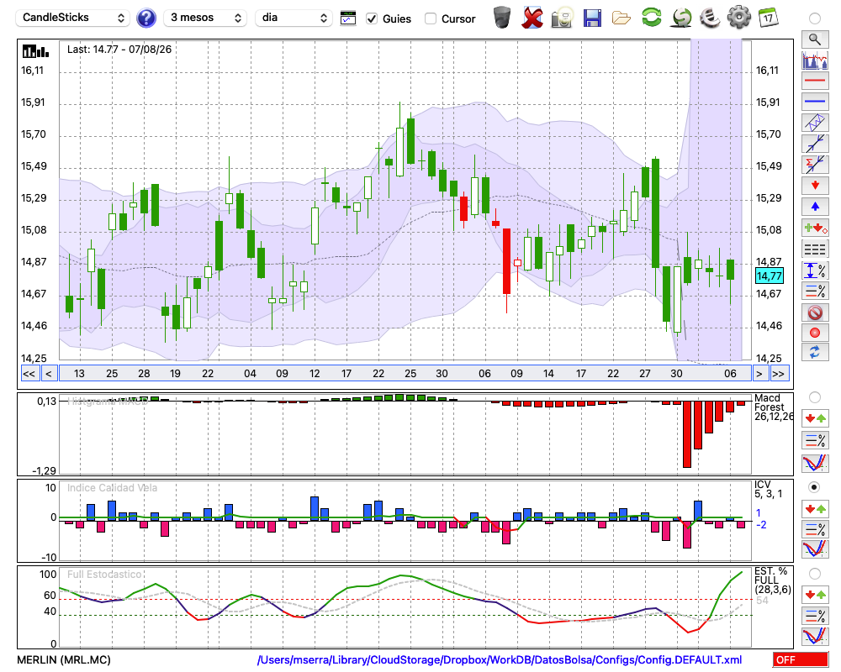Enable the Cursor checkbox
Screen dimensions: 841x672
(430, 18)
